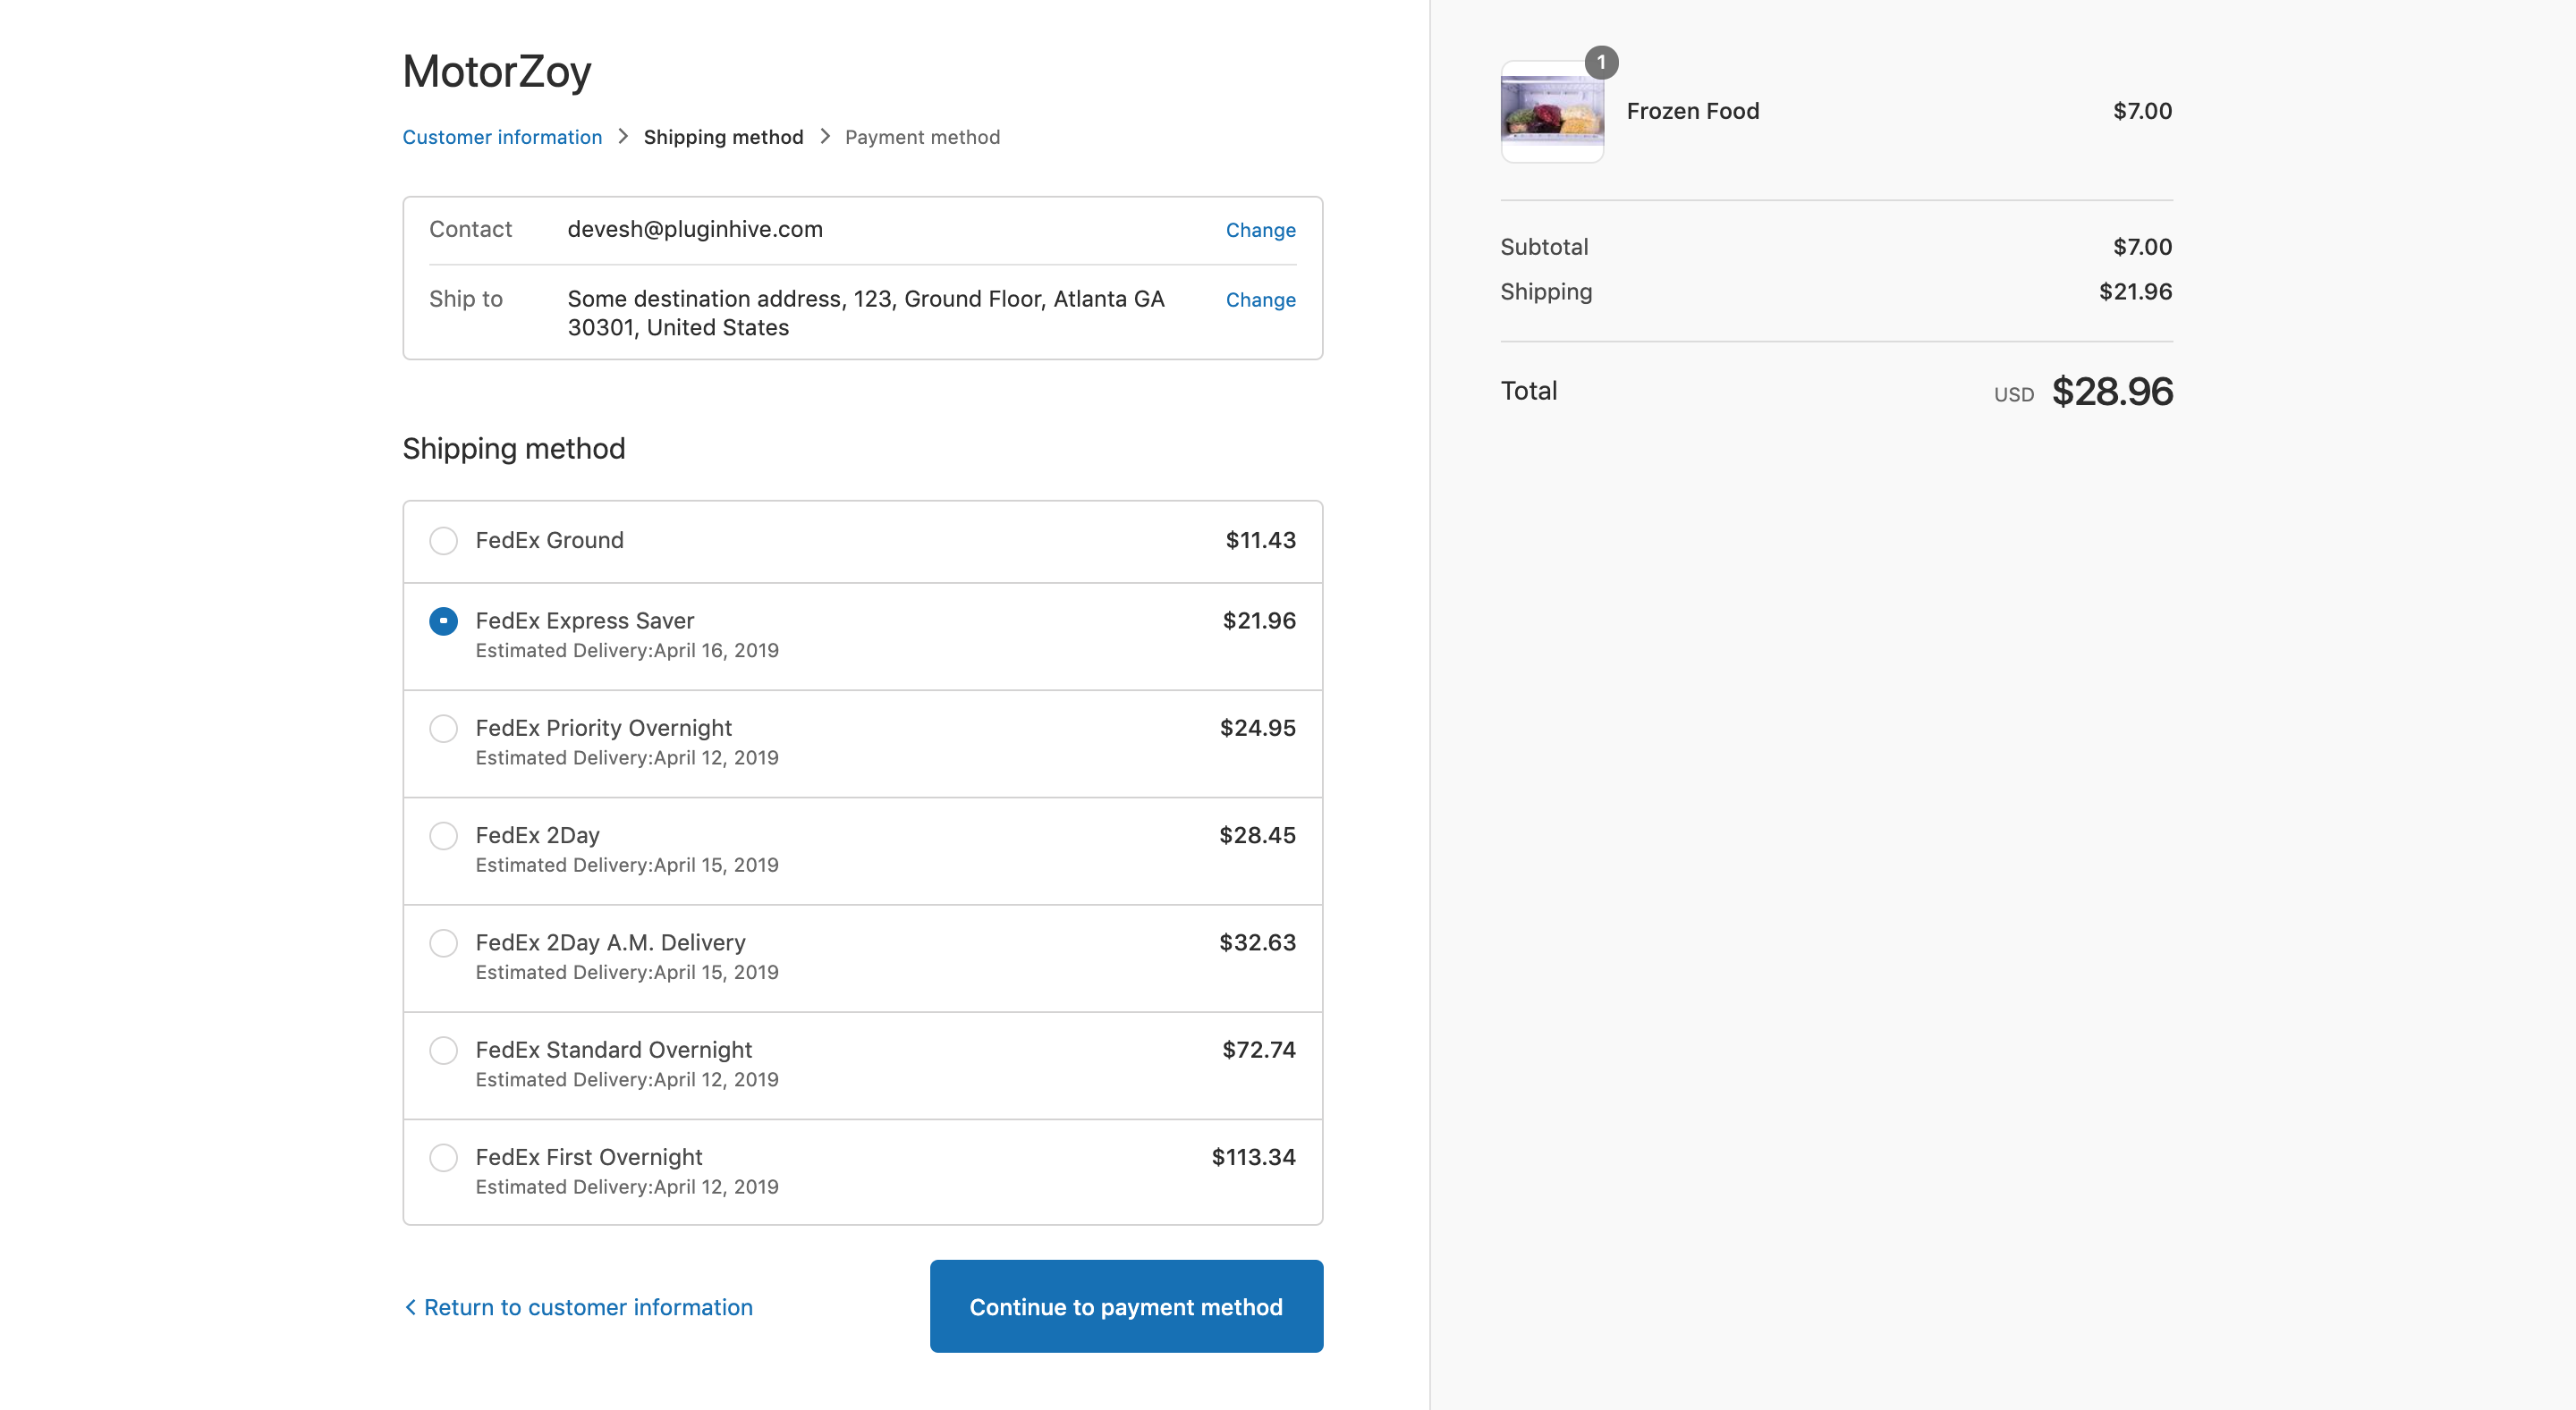The width and height of the screenshot is (2576, 1410).
Task: Click the Frozen Food product name
Action: pyautogui.click(x=1692, y=111)
